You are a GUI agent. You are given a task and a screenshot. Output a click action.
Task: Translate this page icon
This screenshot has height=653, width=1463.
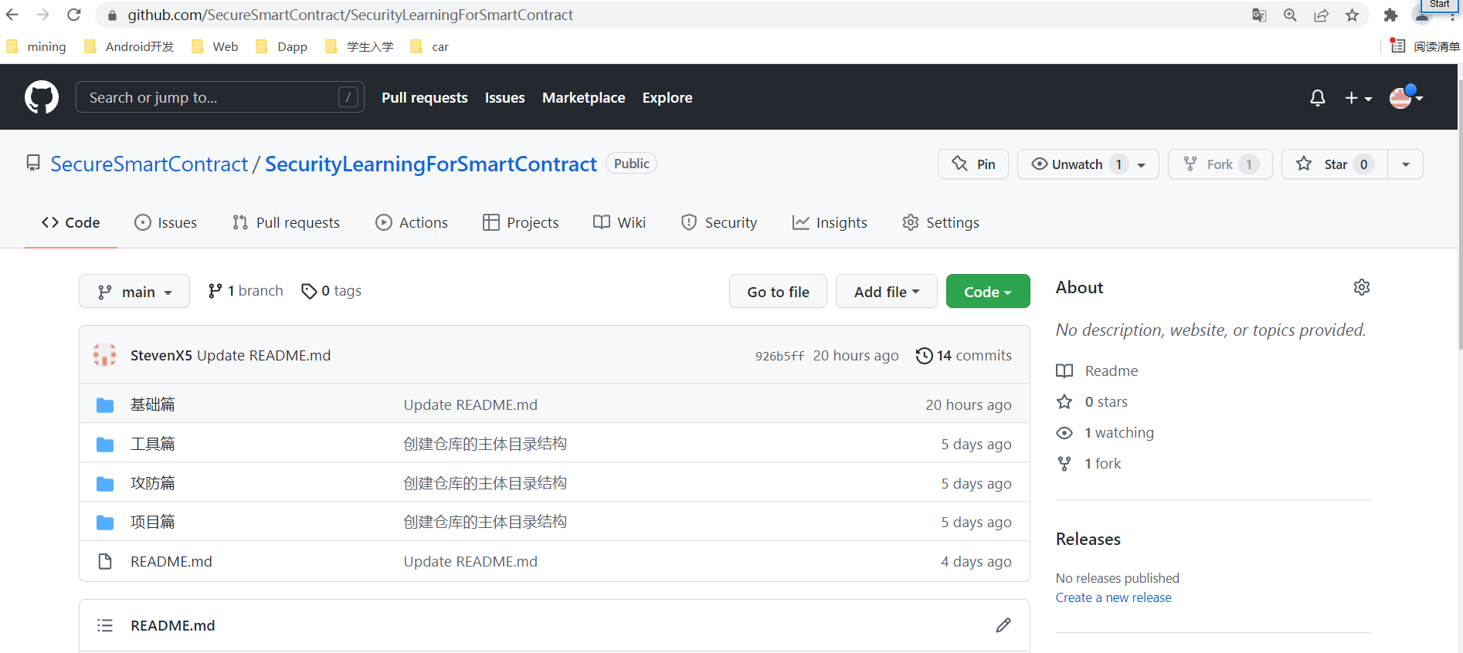point(1259,15)
